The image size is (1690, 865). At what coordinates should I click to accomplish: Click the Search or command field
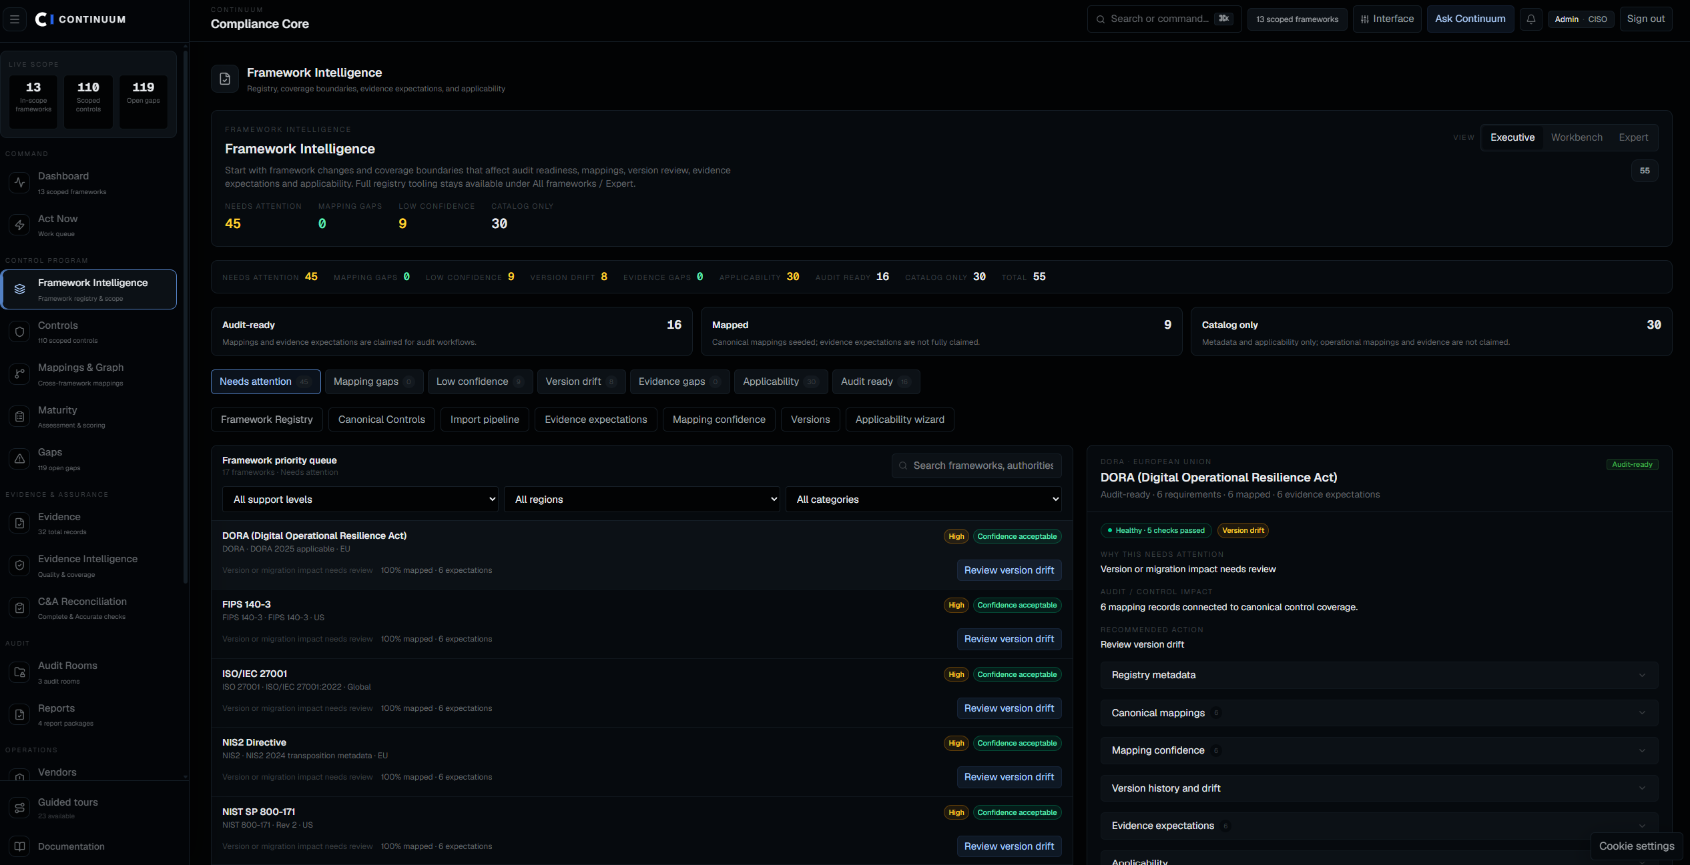pyautogui.click(x=1164, y=19)
